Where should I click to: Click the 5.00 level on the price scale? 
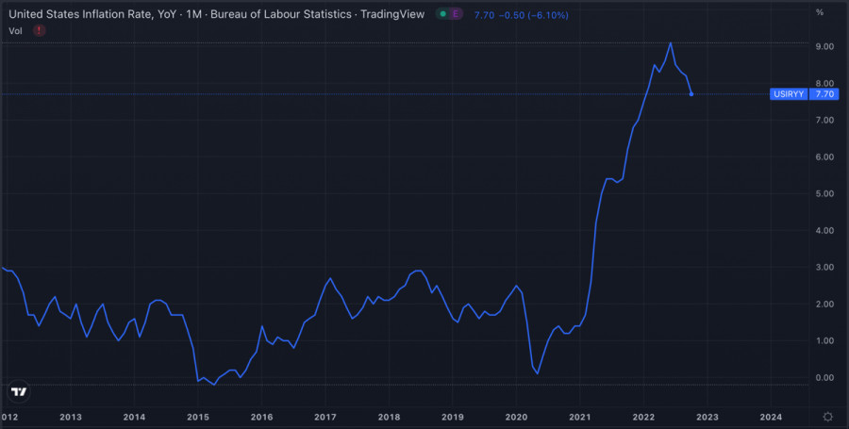coord(824,194)
